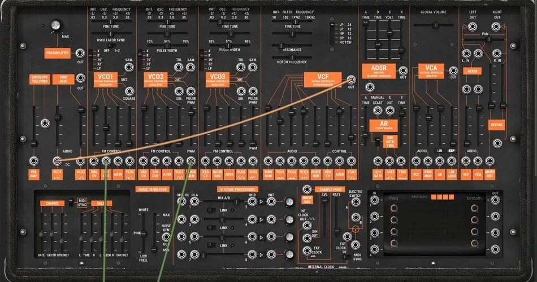Change the VCF filter type switch
The width and height of the screenshot is (537, 282).
pyautogui.click(x=332, y=33)
